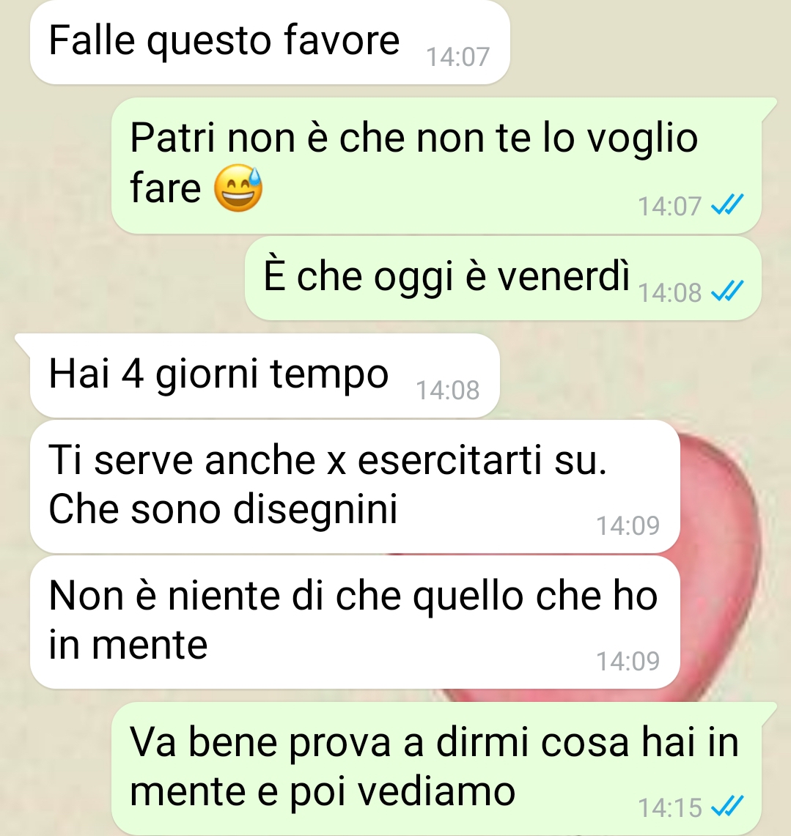Screen dimensions: 791x836
Task: Tap the 14:08 timestamp on venerdì message
Action: pyautogui.click(x=670, y=292)
